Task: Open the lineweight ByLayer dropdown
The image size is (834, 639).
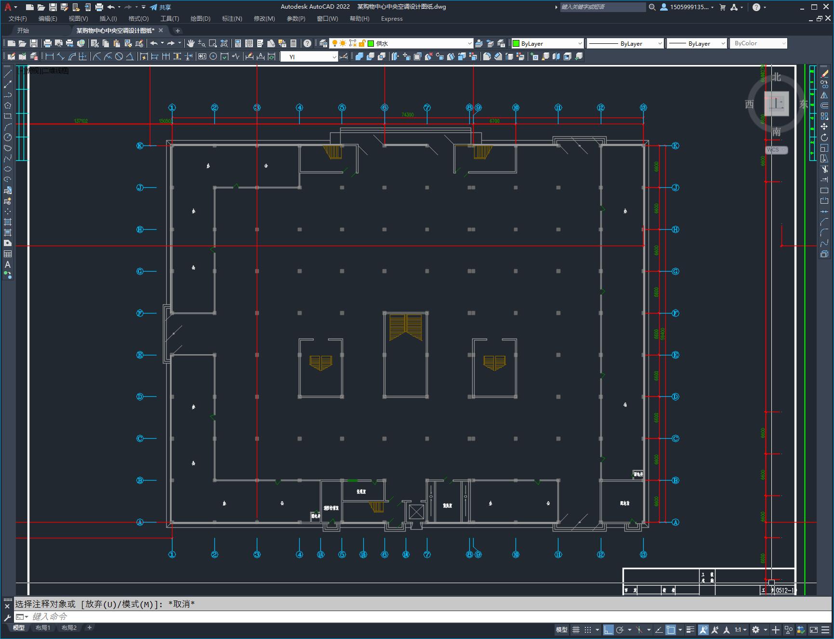Action: pyautogui.click(x=697, y=43)
